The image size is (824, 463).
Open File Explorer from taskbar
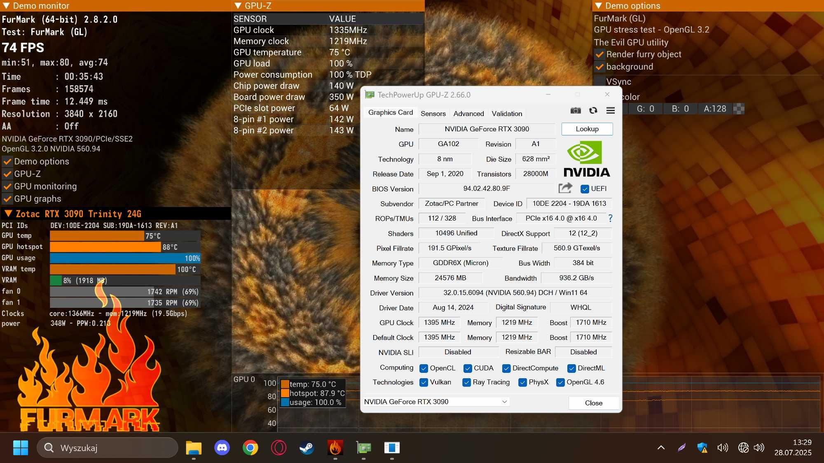(194, 447)
